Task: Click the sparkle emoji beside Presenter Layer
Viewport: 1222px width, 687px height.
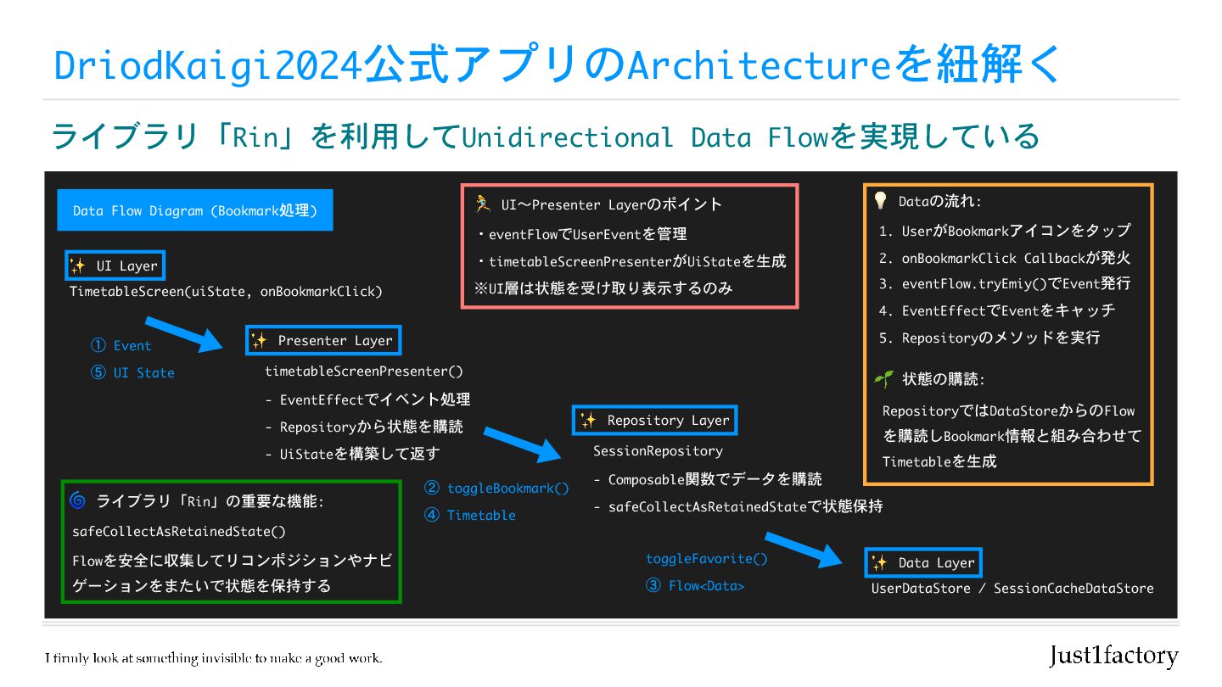Action: tap(259, 340)
